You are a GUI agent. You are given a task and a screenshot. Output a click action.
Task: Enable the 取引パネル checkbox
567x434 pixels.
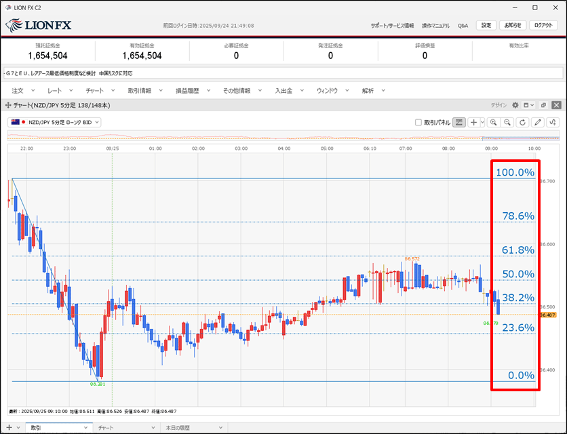click(418, 122)
